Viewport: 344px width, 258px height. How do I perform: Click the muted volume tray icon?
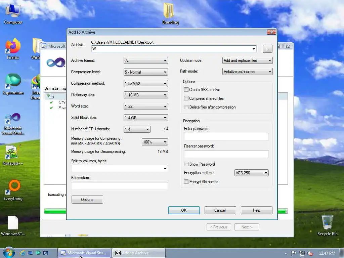coord(310,253)
